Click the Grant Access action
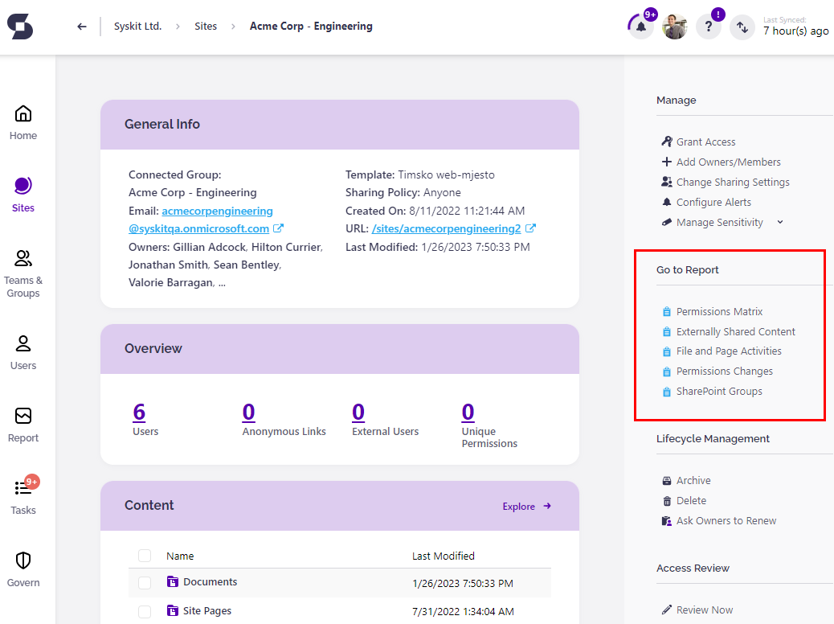The height and width of the screenshot is (624, 834). (705, 142)
